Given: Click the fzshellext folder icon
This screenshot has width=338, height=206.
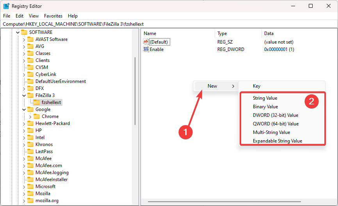Looking at the screenshot, I should pyautogui.click(x=37, y=102).
